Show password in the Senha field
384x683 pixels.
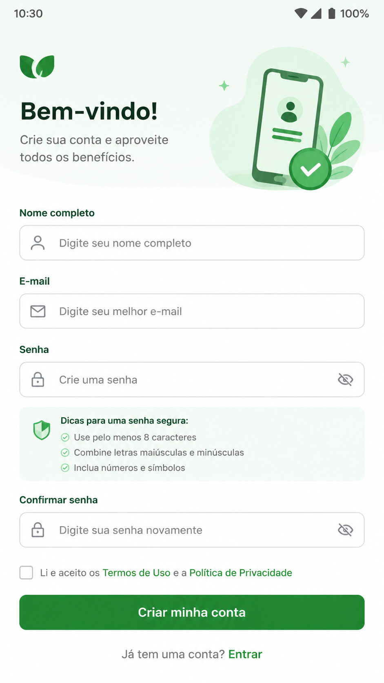pyautogui.click(x=345, y=379)
